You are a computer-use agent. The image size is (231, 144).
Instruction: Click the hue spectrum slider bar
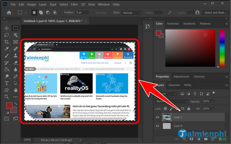click(222, 48)
